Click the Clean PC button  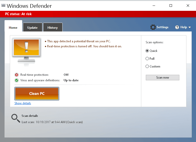37,94
